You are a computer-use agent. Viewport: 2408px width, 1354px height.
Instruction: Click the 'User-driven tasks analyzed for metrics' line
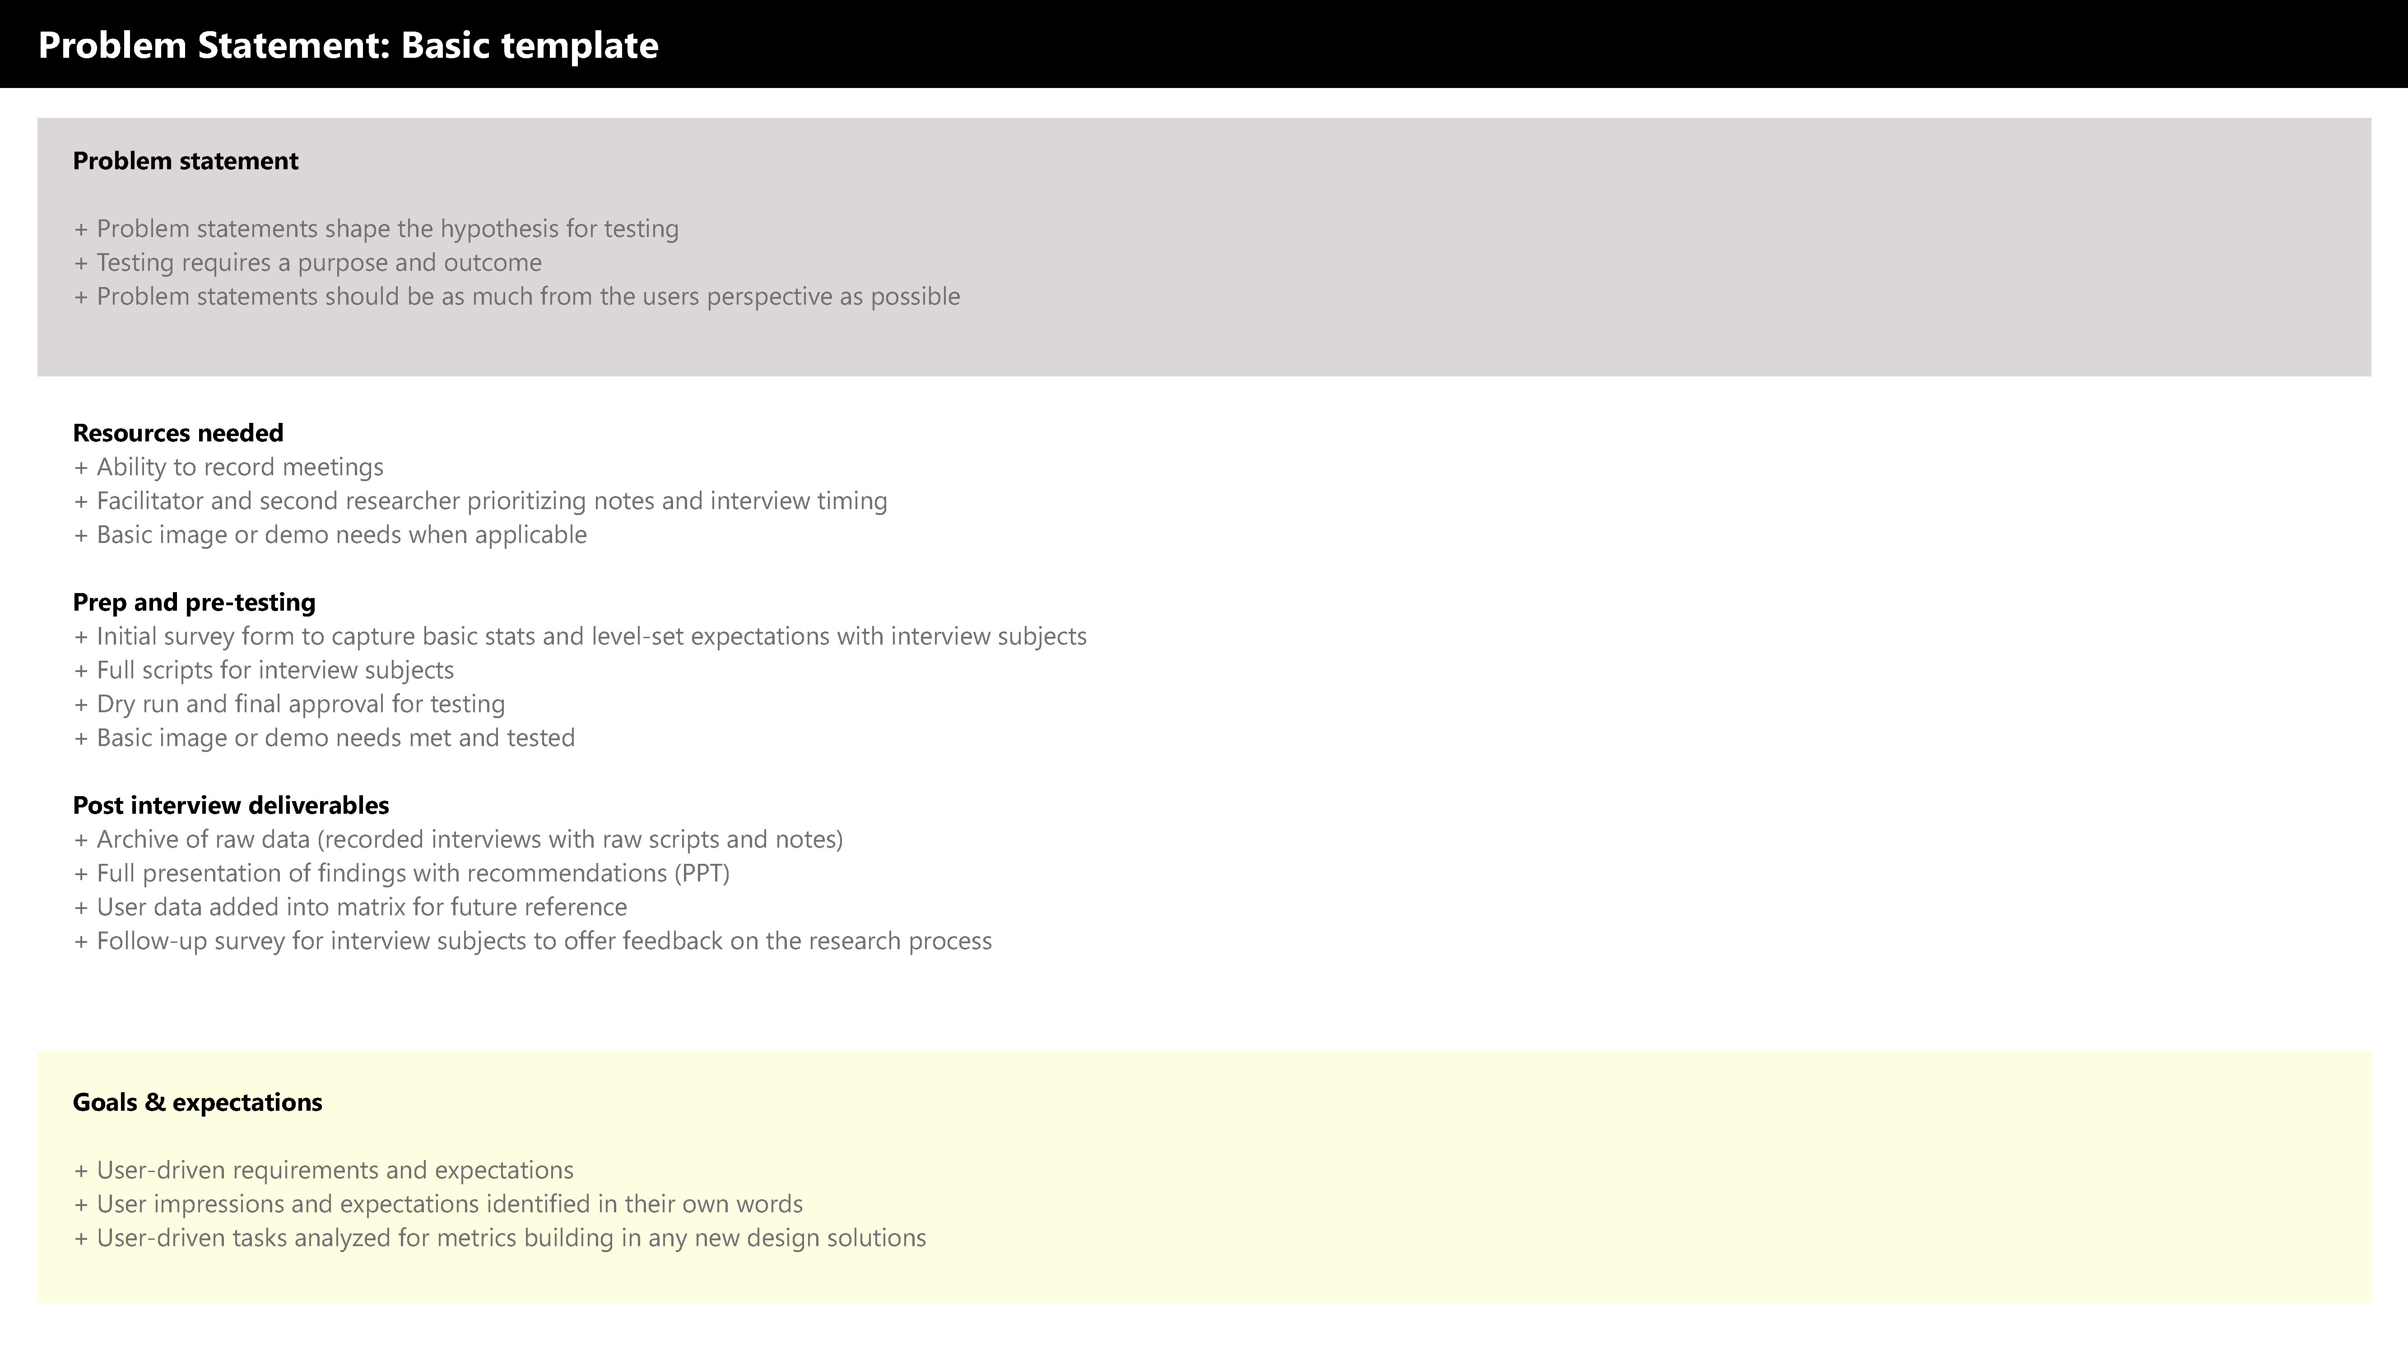(499, 1238)
